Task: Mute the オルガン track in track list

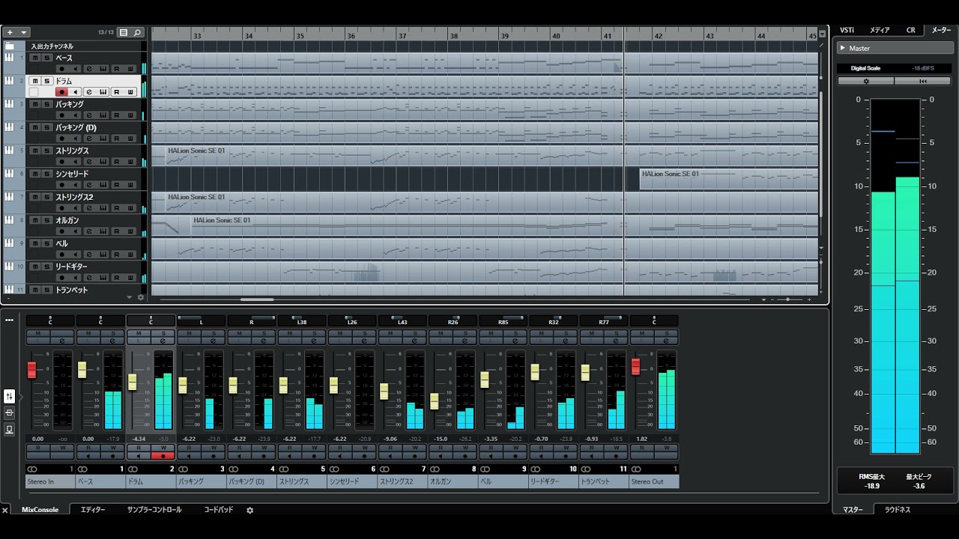Action: 35,220
